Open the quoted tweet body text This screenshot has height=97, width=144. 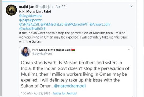pos(75,74)
